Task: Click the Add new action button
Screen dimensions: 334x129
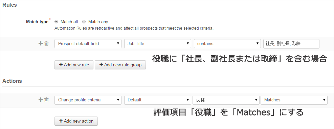Action: point(76,121)
